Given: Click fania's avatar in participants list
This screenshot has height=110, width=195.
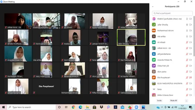Looking at the screenshot, I should (x=154, y=89).
